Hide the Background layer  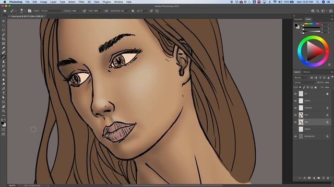click(x=295, y=136)
